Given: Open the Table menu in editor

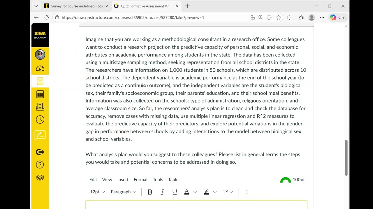Looking at the screenshot, I should click(173, 180).
